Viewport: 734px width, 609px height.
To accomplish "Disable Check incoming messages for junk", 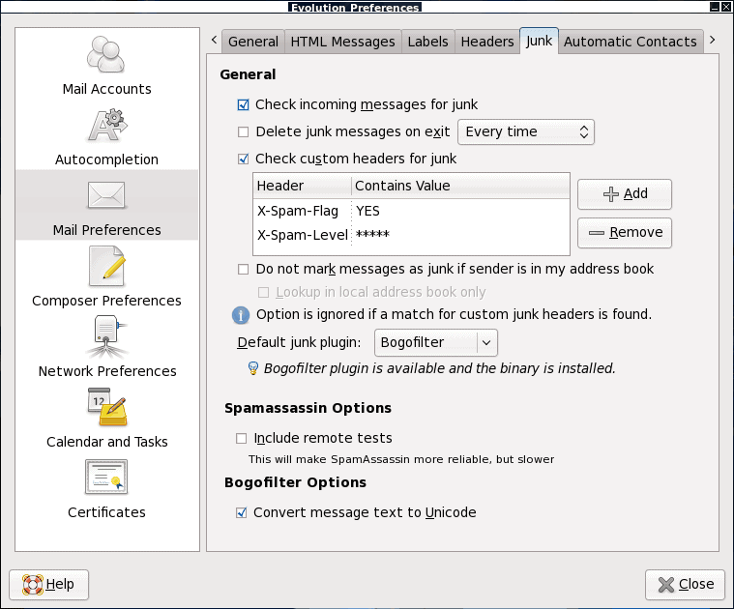I will click(x=244, y=104).
